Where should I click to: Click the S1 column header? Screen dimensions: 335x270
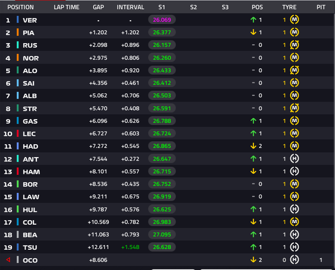pyautogui.click(x=162, y=7)
